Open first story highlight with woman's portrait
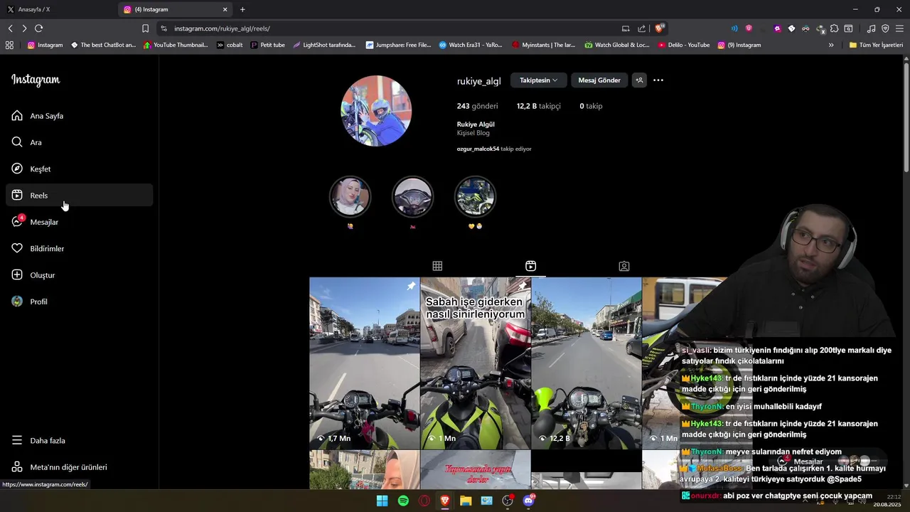Viewport: 910px width, 512px height. coord(350,197)
